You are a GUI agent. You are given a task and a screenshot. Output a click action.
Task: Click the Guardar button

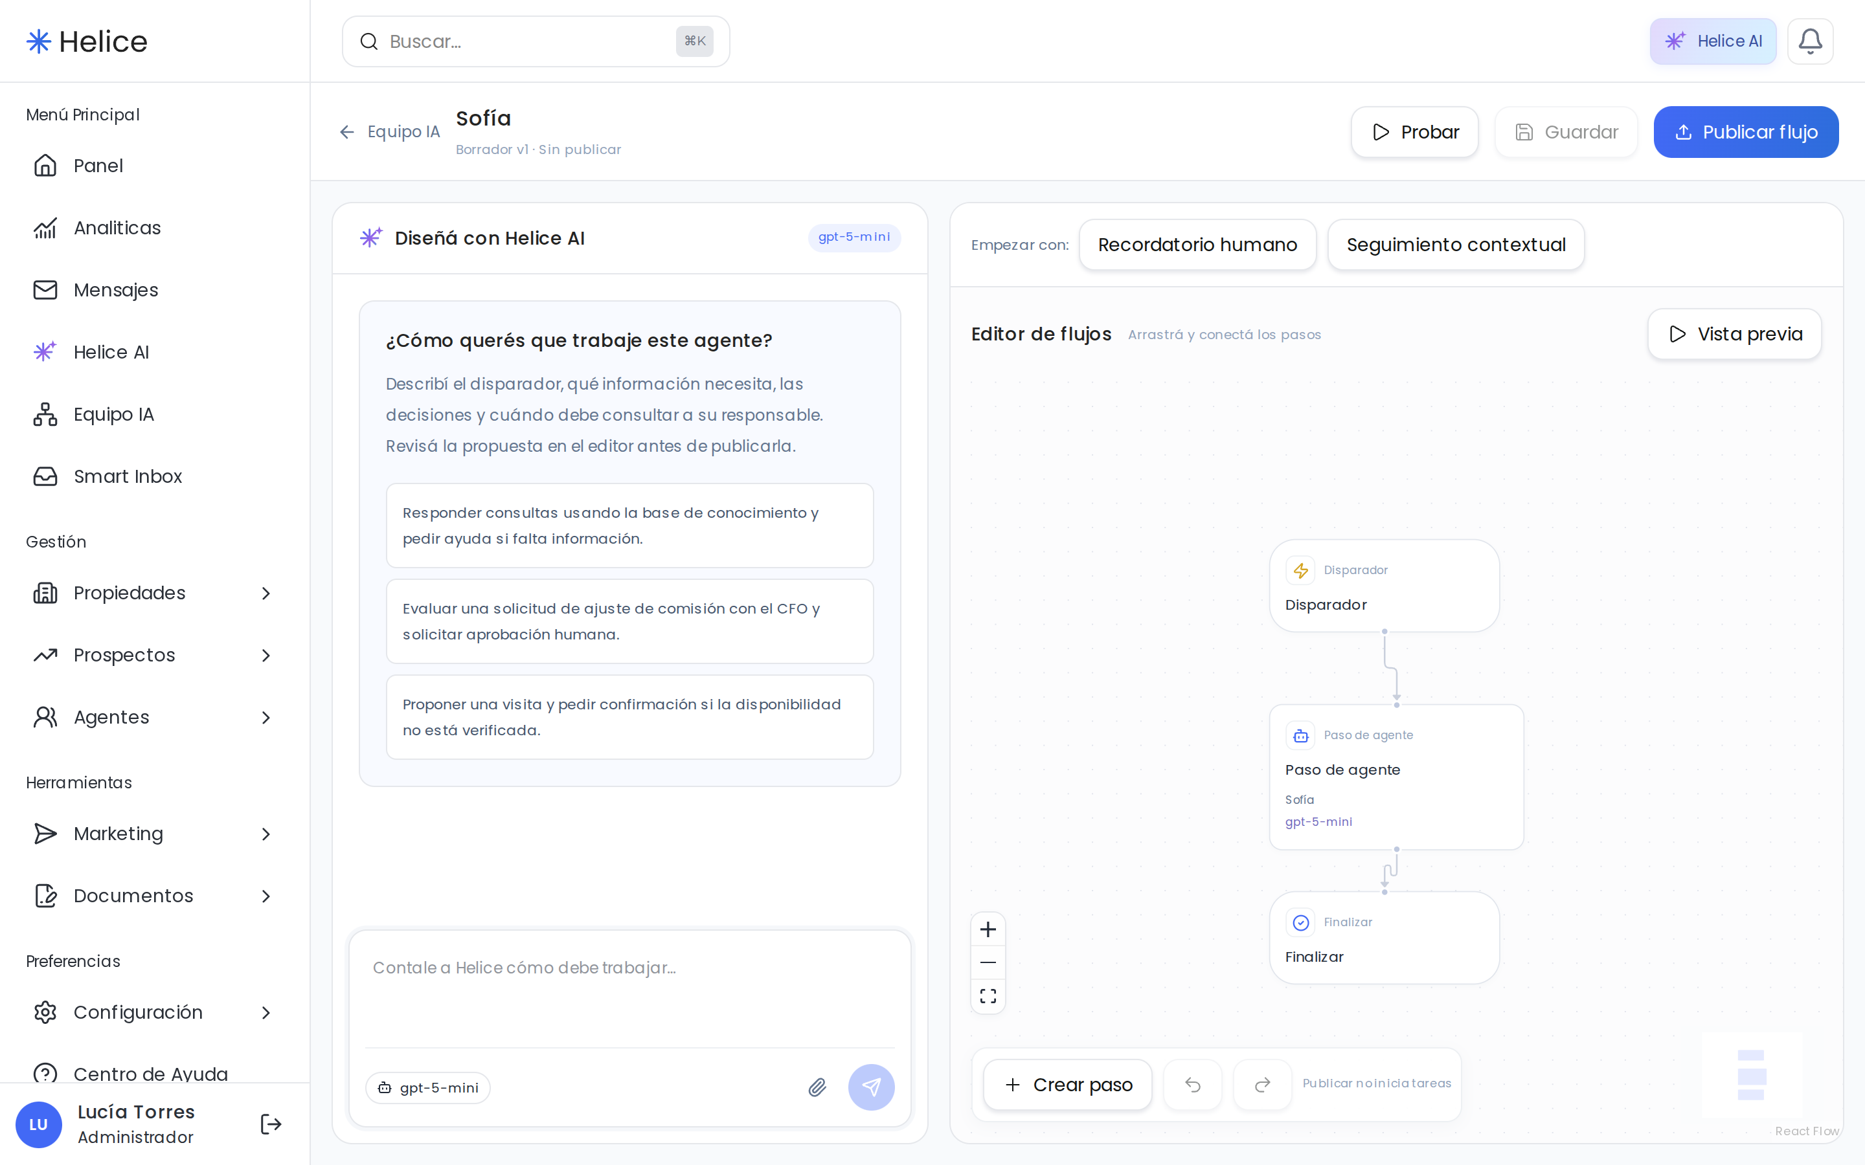pos(1566,132)
